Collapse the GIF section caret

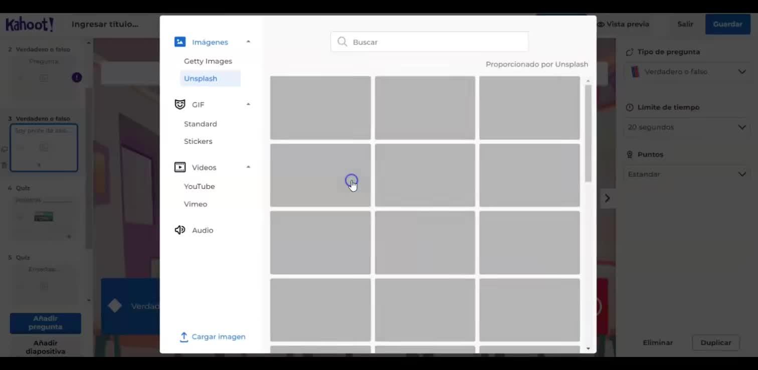(x=248, y=104)
